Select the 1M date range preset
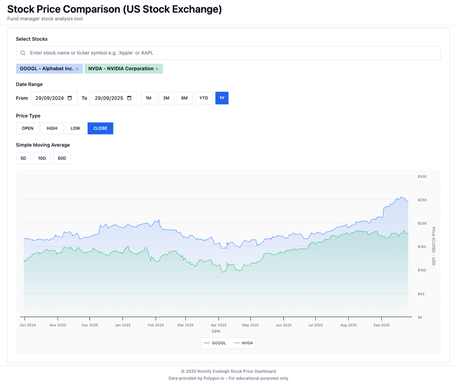 [148, 98]
